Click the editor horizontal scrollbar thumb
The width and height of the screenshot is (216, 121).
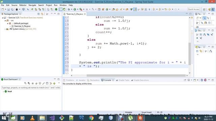pyautogui.click(x=136, y=75)
